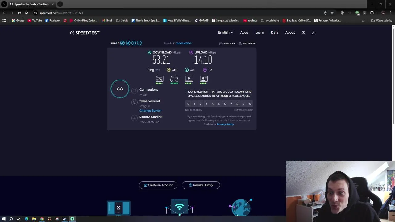395x222 pixels.
Task: Show more bookmarks with the chevron
Action: 363,21
